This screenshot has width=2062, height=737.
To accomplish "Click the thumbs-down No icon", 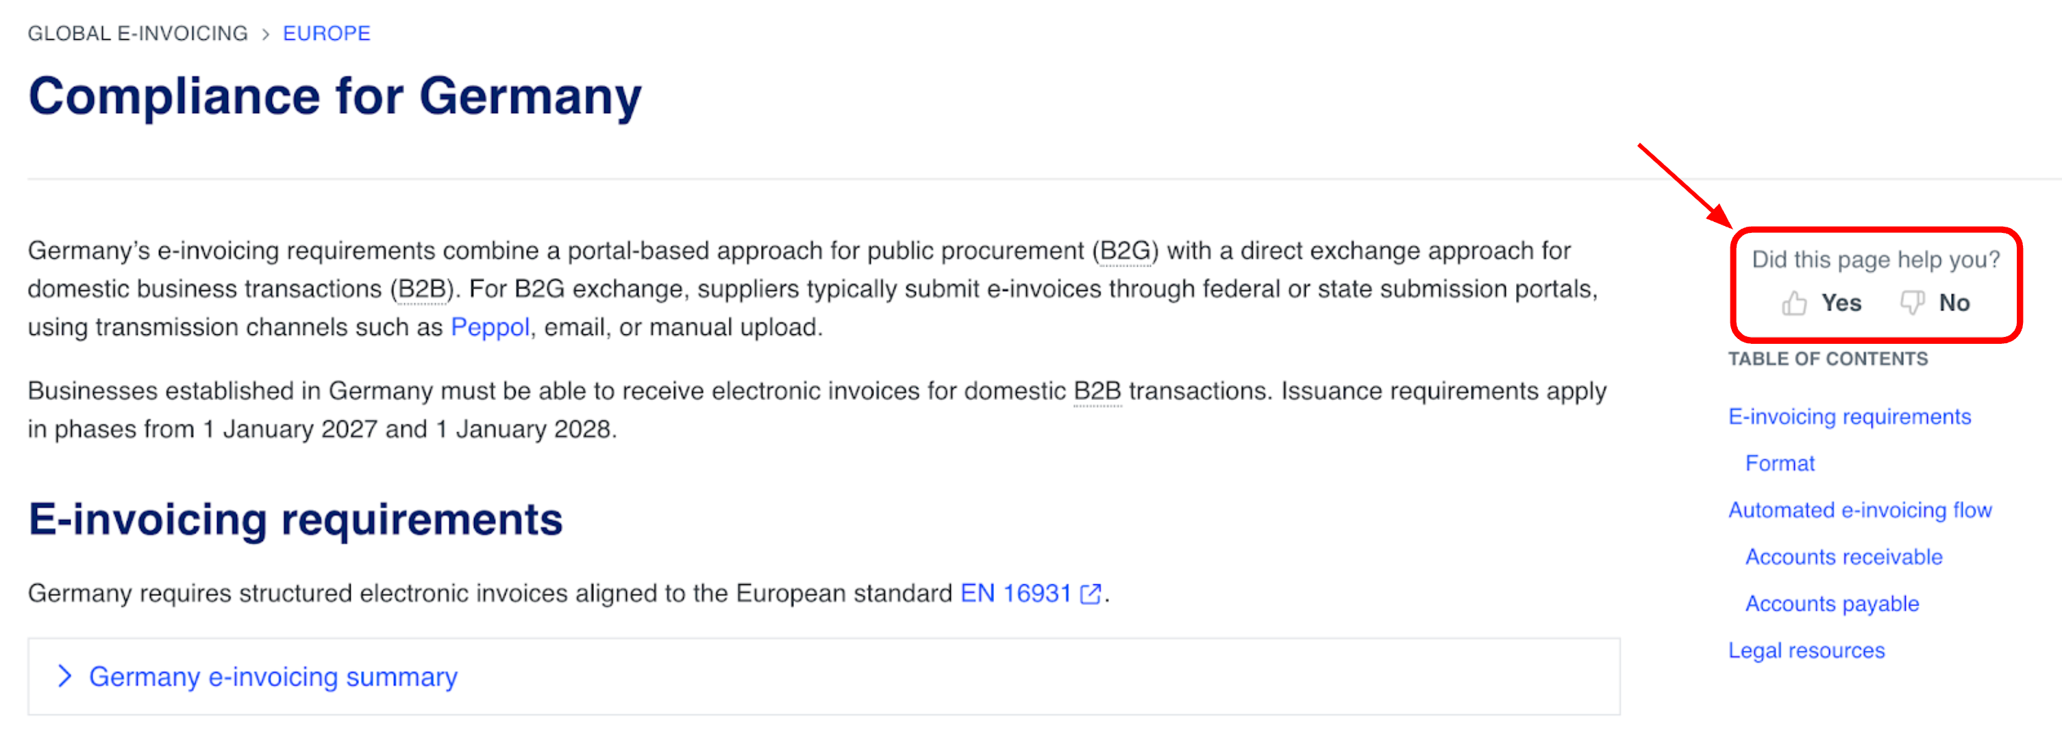I will pyautogui.click(x=1912, y=303).
